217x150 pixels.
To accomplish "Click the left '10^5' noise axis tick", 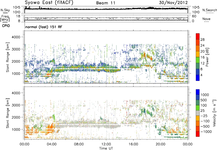I will point(17,8).
